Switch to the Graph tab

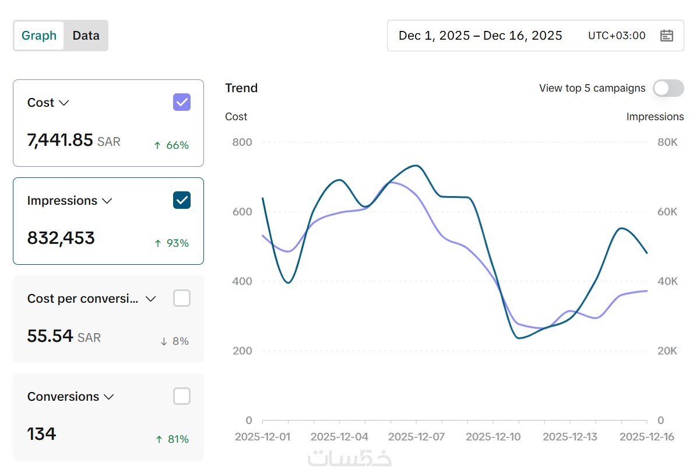39,36
